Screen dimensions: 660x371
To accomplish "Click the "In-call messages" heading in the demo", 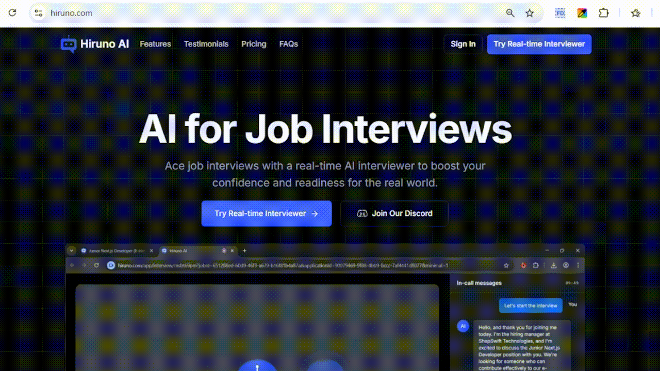I will click(479, 283).
